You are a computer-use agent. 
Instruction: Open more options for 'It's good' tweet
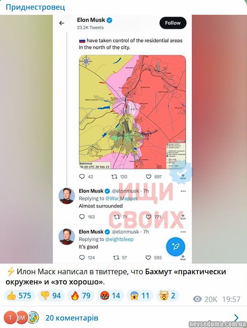[x=183, y=232]
